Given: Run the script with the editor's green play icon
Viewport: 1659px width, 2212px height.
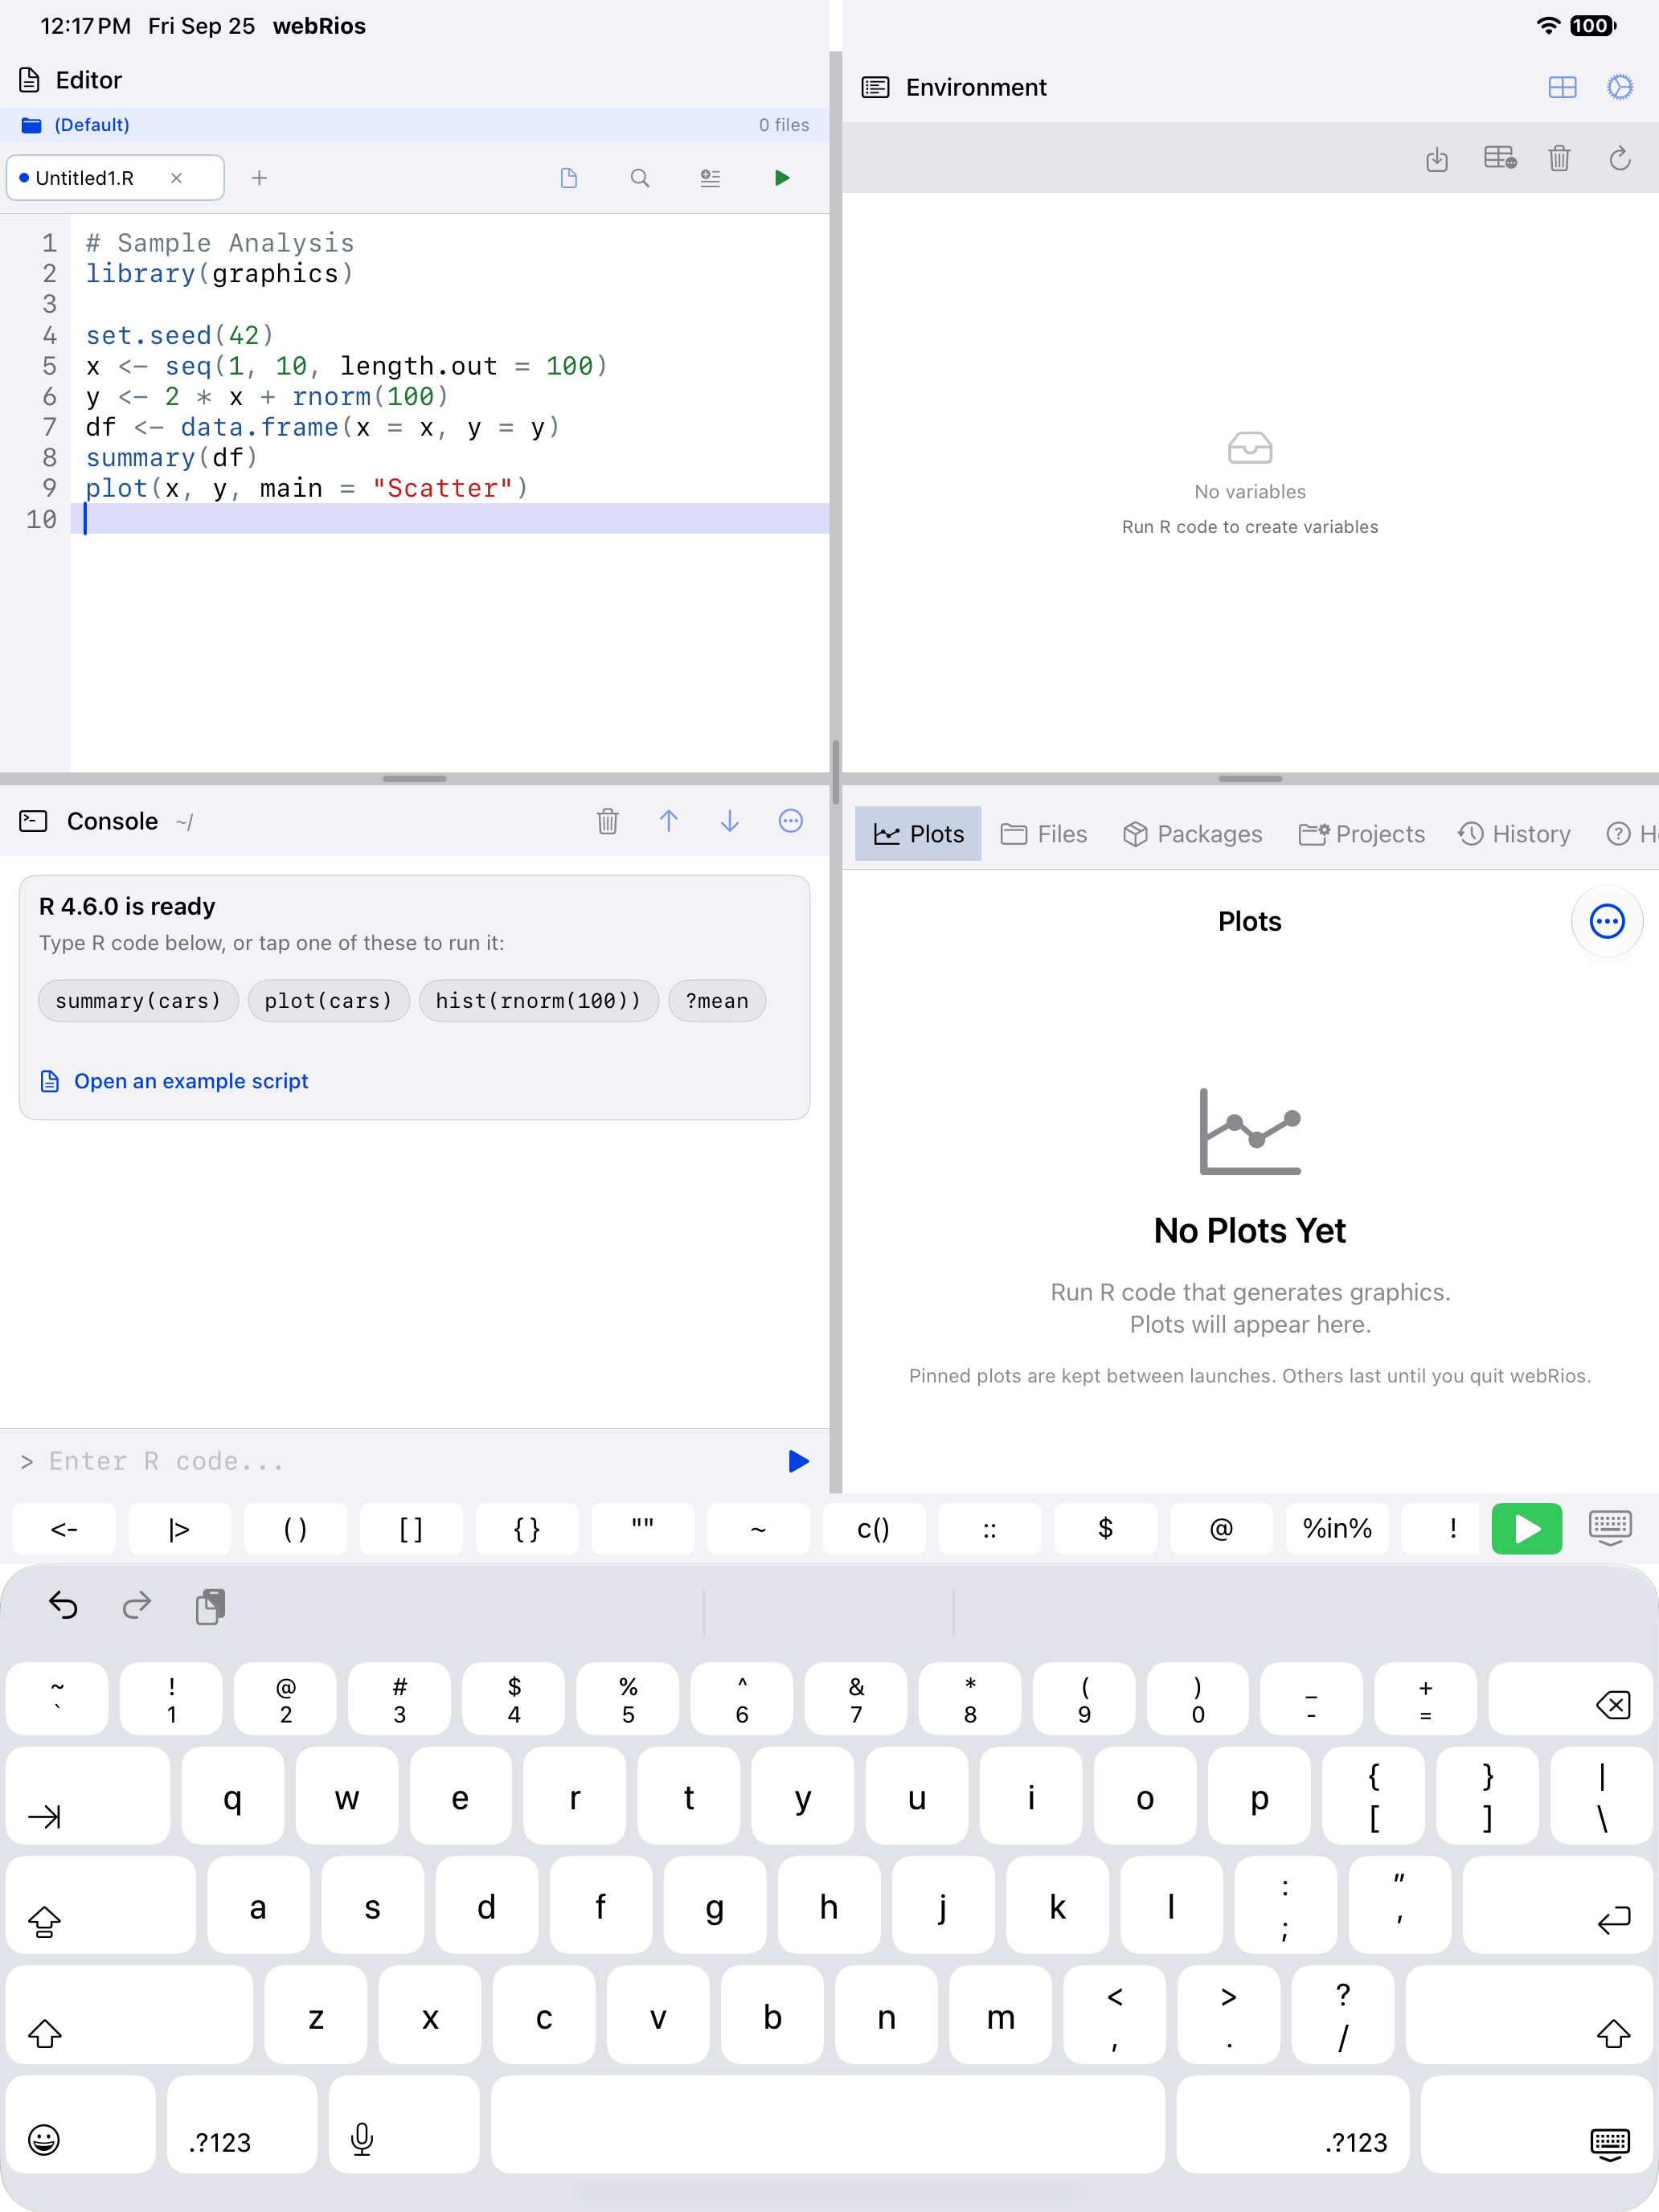Looking at the screenshot, I should click(x=782, y=178).
